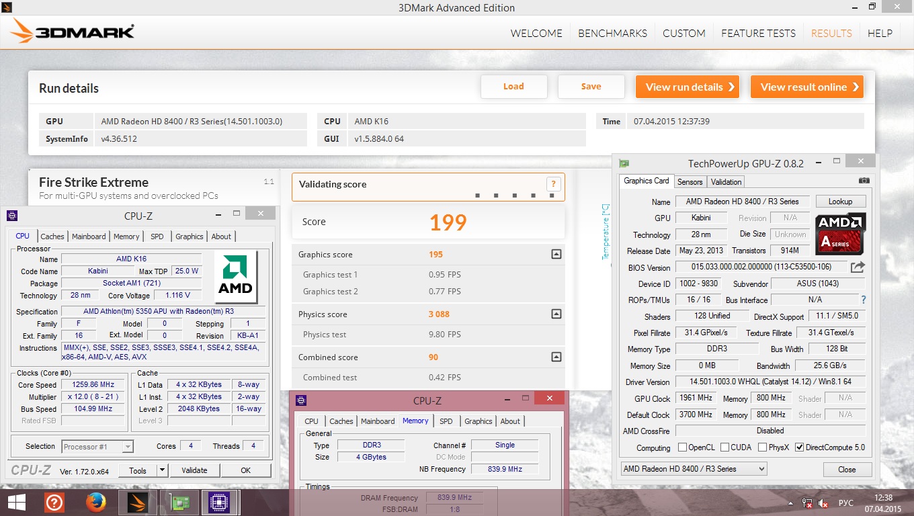The image size is (914, 516).
Task: Open the FEATURE TESTS tab
Action: pyautogui.click(x=758, y=33)
